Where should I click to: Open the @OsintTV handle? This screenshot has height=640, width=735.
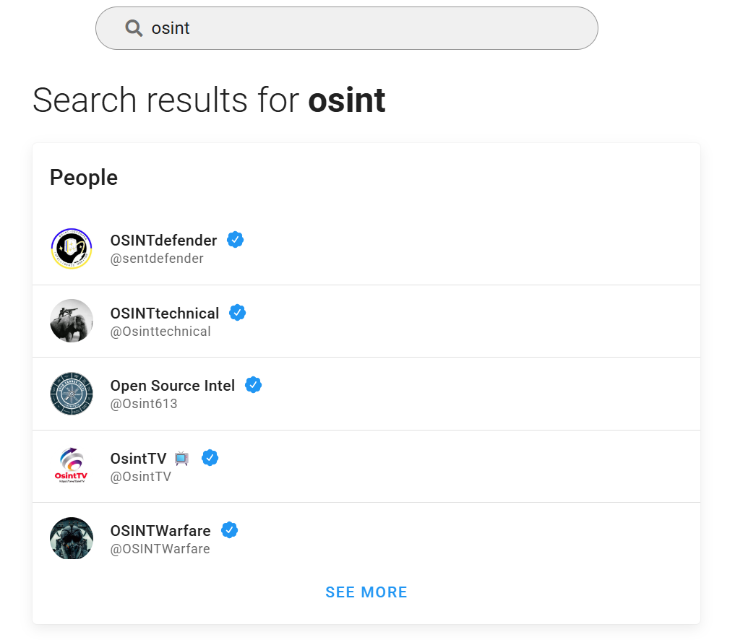(141, 477)
